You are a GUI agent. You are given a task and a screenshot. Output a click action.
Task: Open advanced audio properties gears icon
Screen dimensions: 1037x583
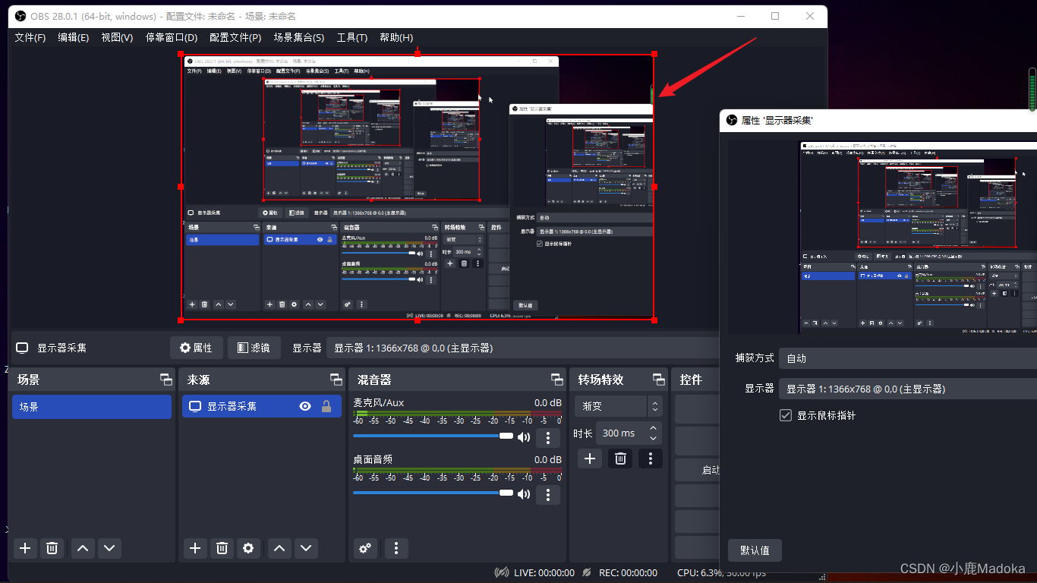point(365,548)
